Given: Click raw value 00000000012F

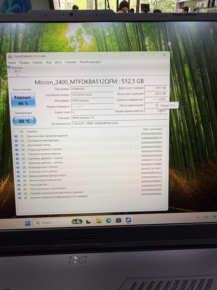Looking at the screenshot, I should pyautogui.click(x=152, y=138).
